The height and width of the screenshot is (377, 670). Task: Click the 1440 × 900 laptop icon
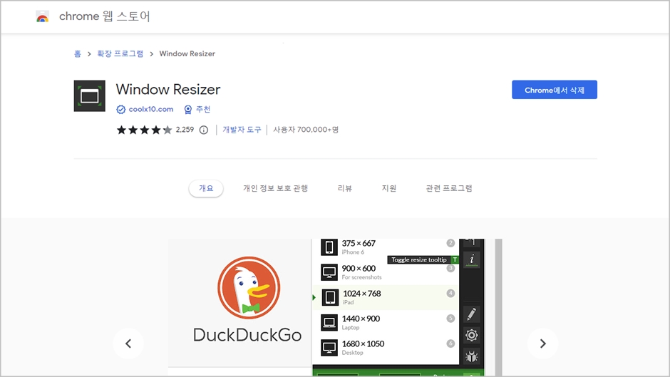329,322
